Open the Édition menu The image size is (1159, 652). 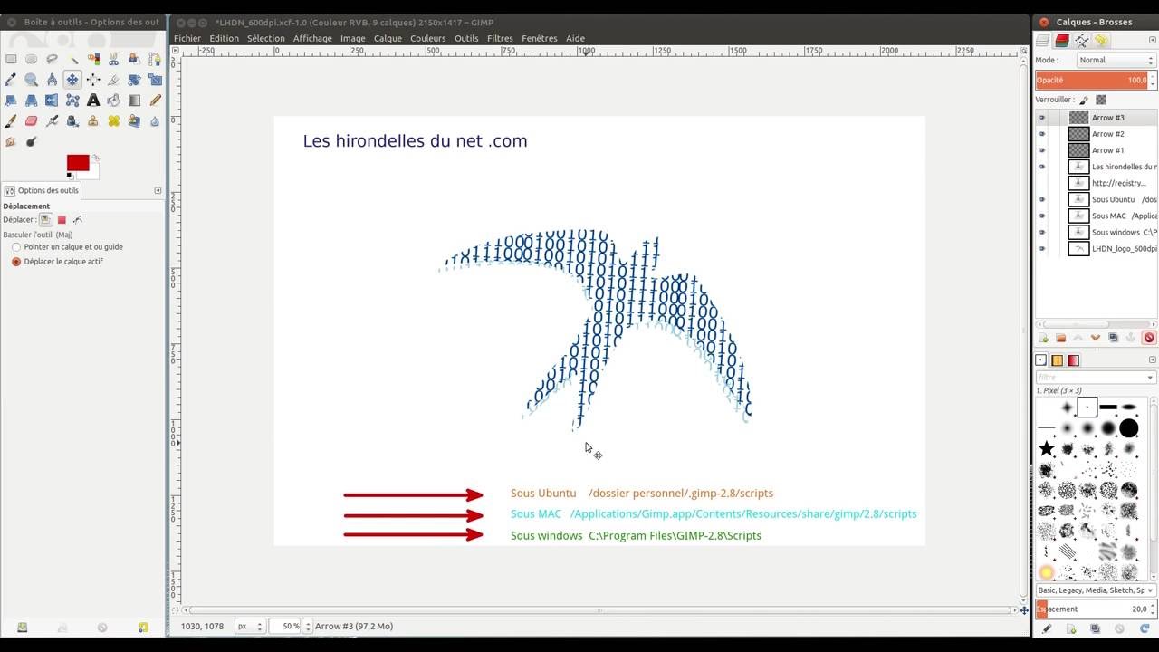pyautogui.click(x=224, y=38)
